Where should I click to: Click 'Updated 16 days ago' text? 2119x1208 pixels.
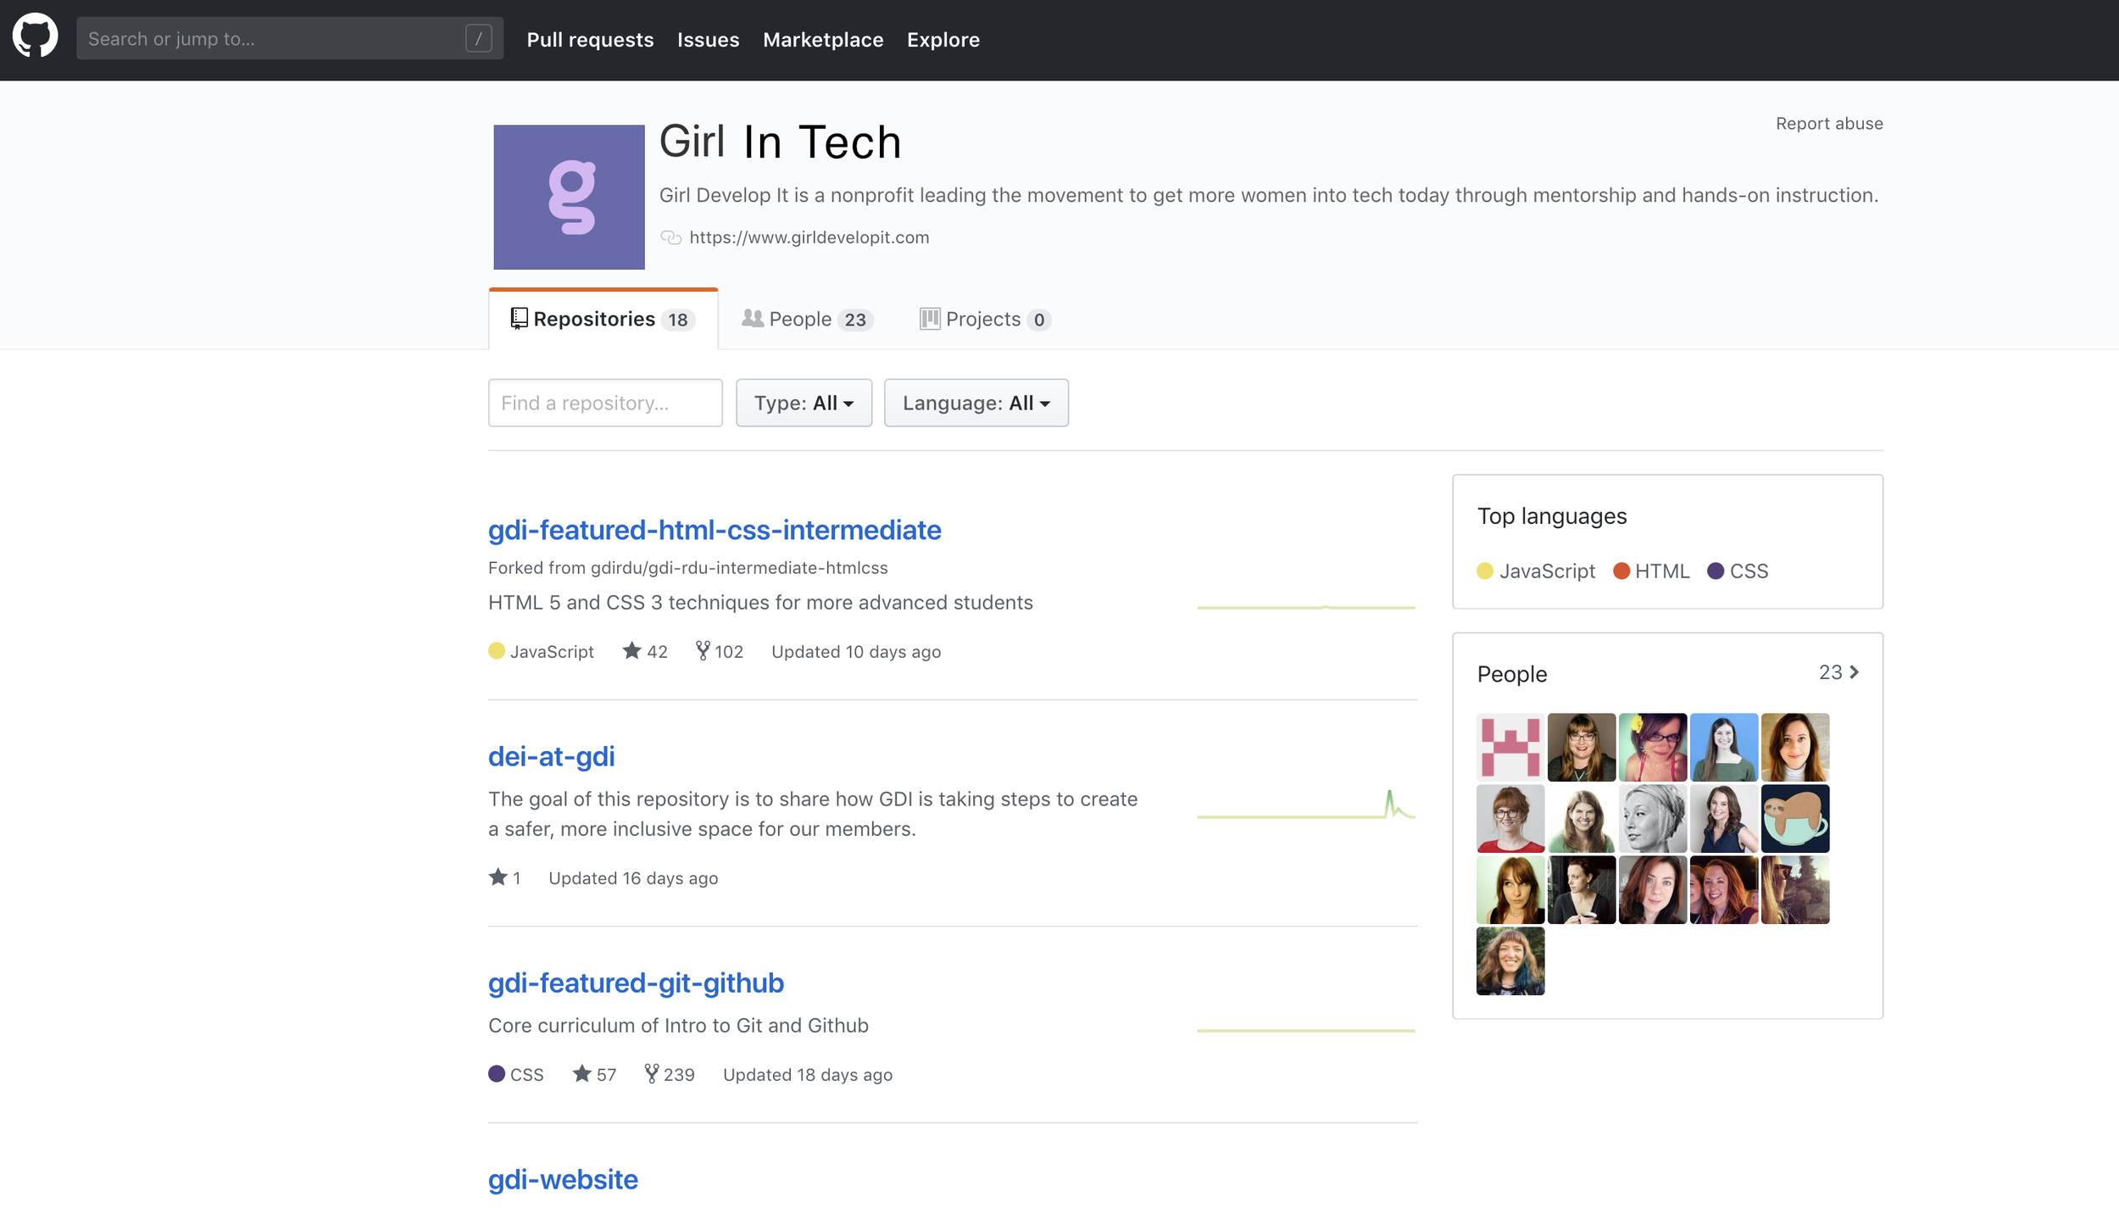(633, 878)
